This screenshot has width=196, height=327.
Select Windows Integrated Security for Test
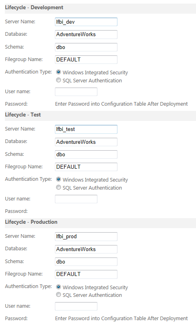[x=59, y=179]
